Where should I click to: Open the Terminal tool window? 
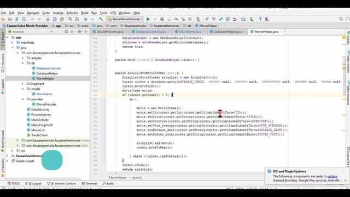89,183
